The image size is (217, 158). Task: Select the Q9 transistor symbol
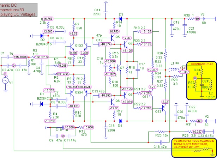(125, 96)
